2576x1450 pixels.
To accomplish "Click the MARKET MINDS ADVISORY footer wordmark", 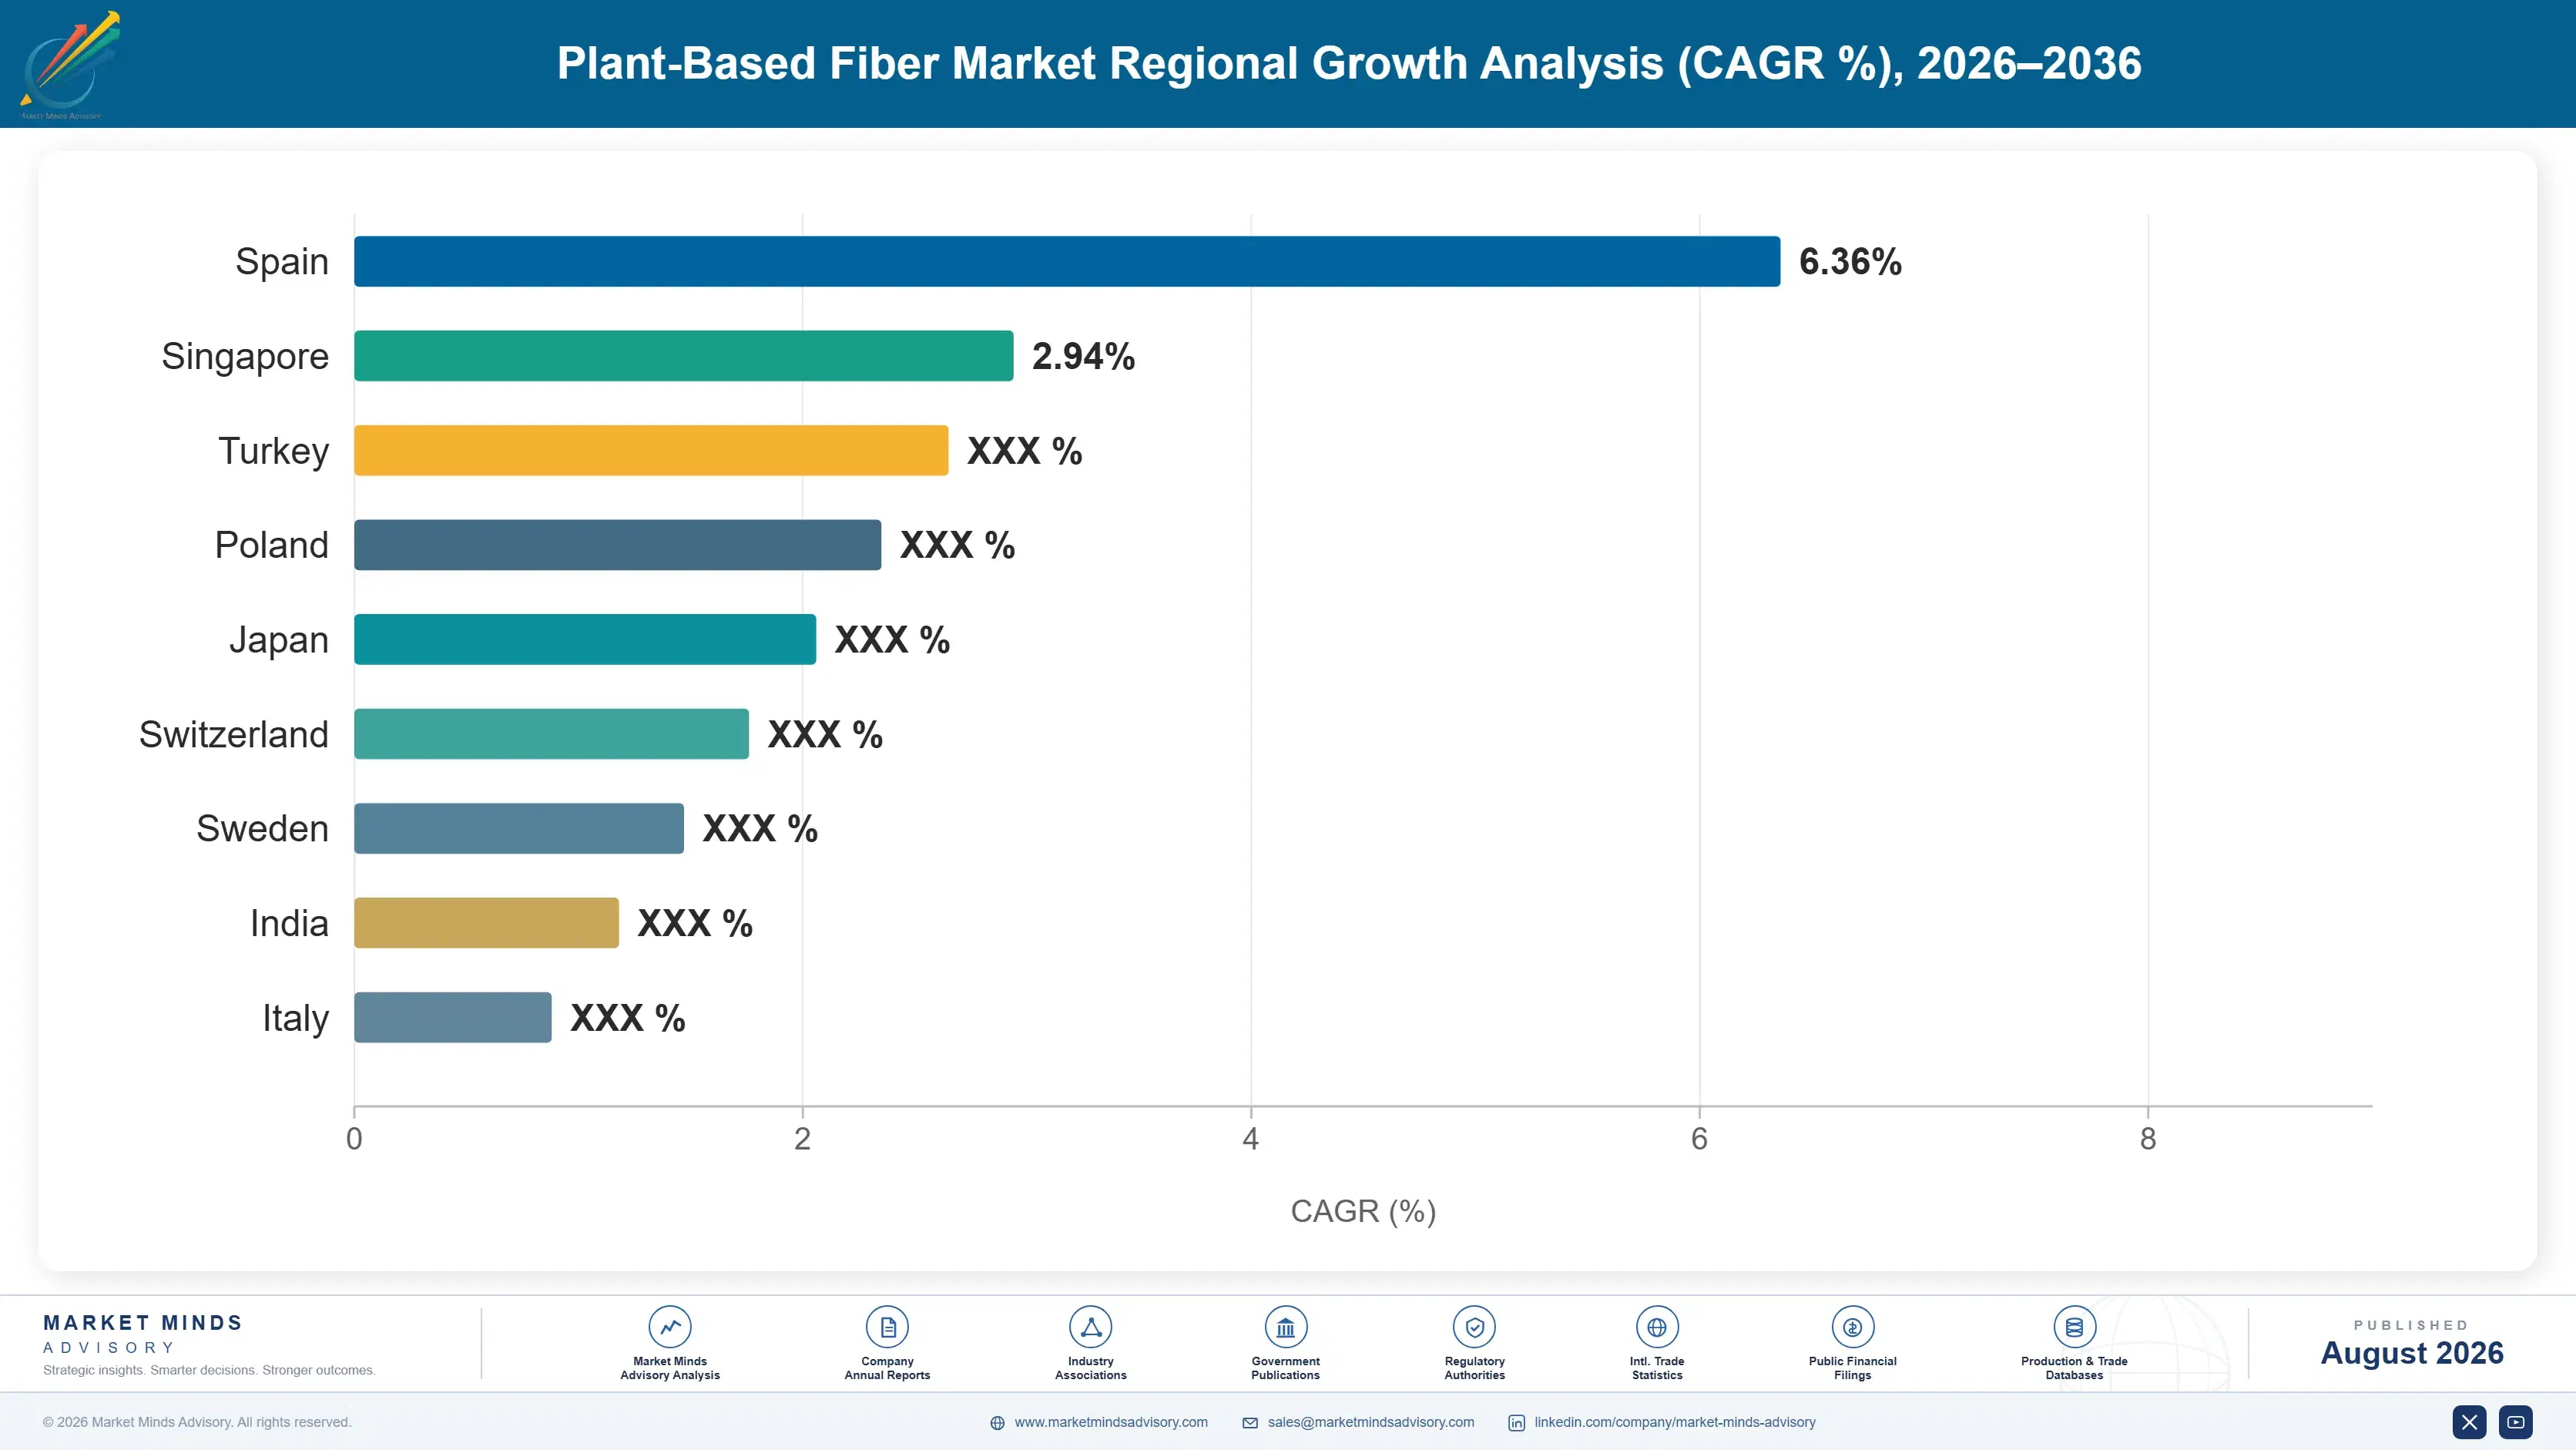I will 143,1334.
